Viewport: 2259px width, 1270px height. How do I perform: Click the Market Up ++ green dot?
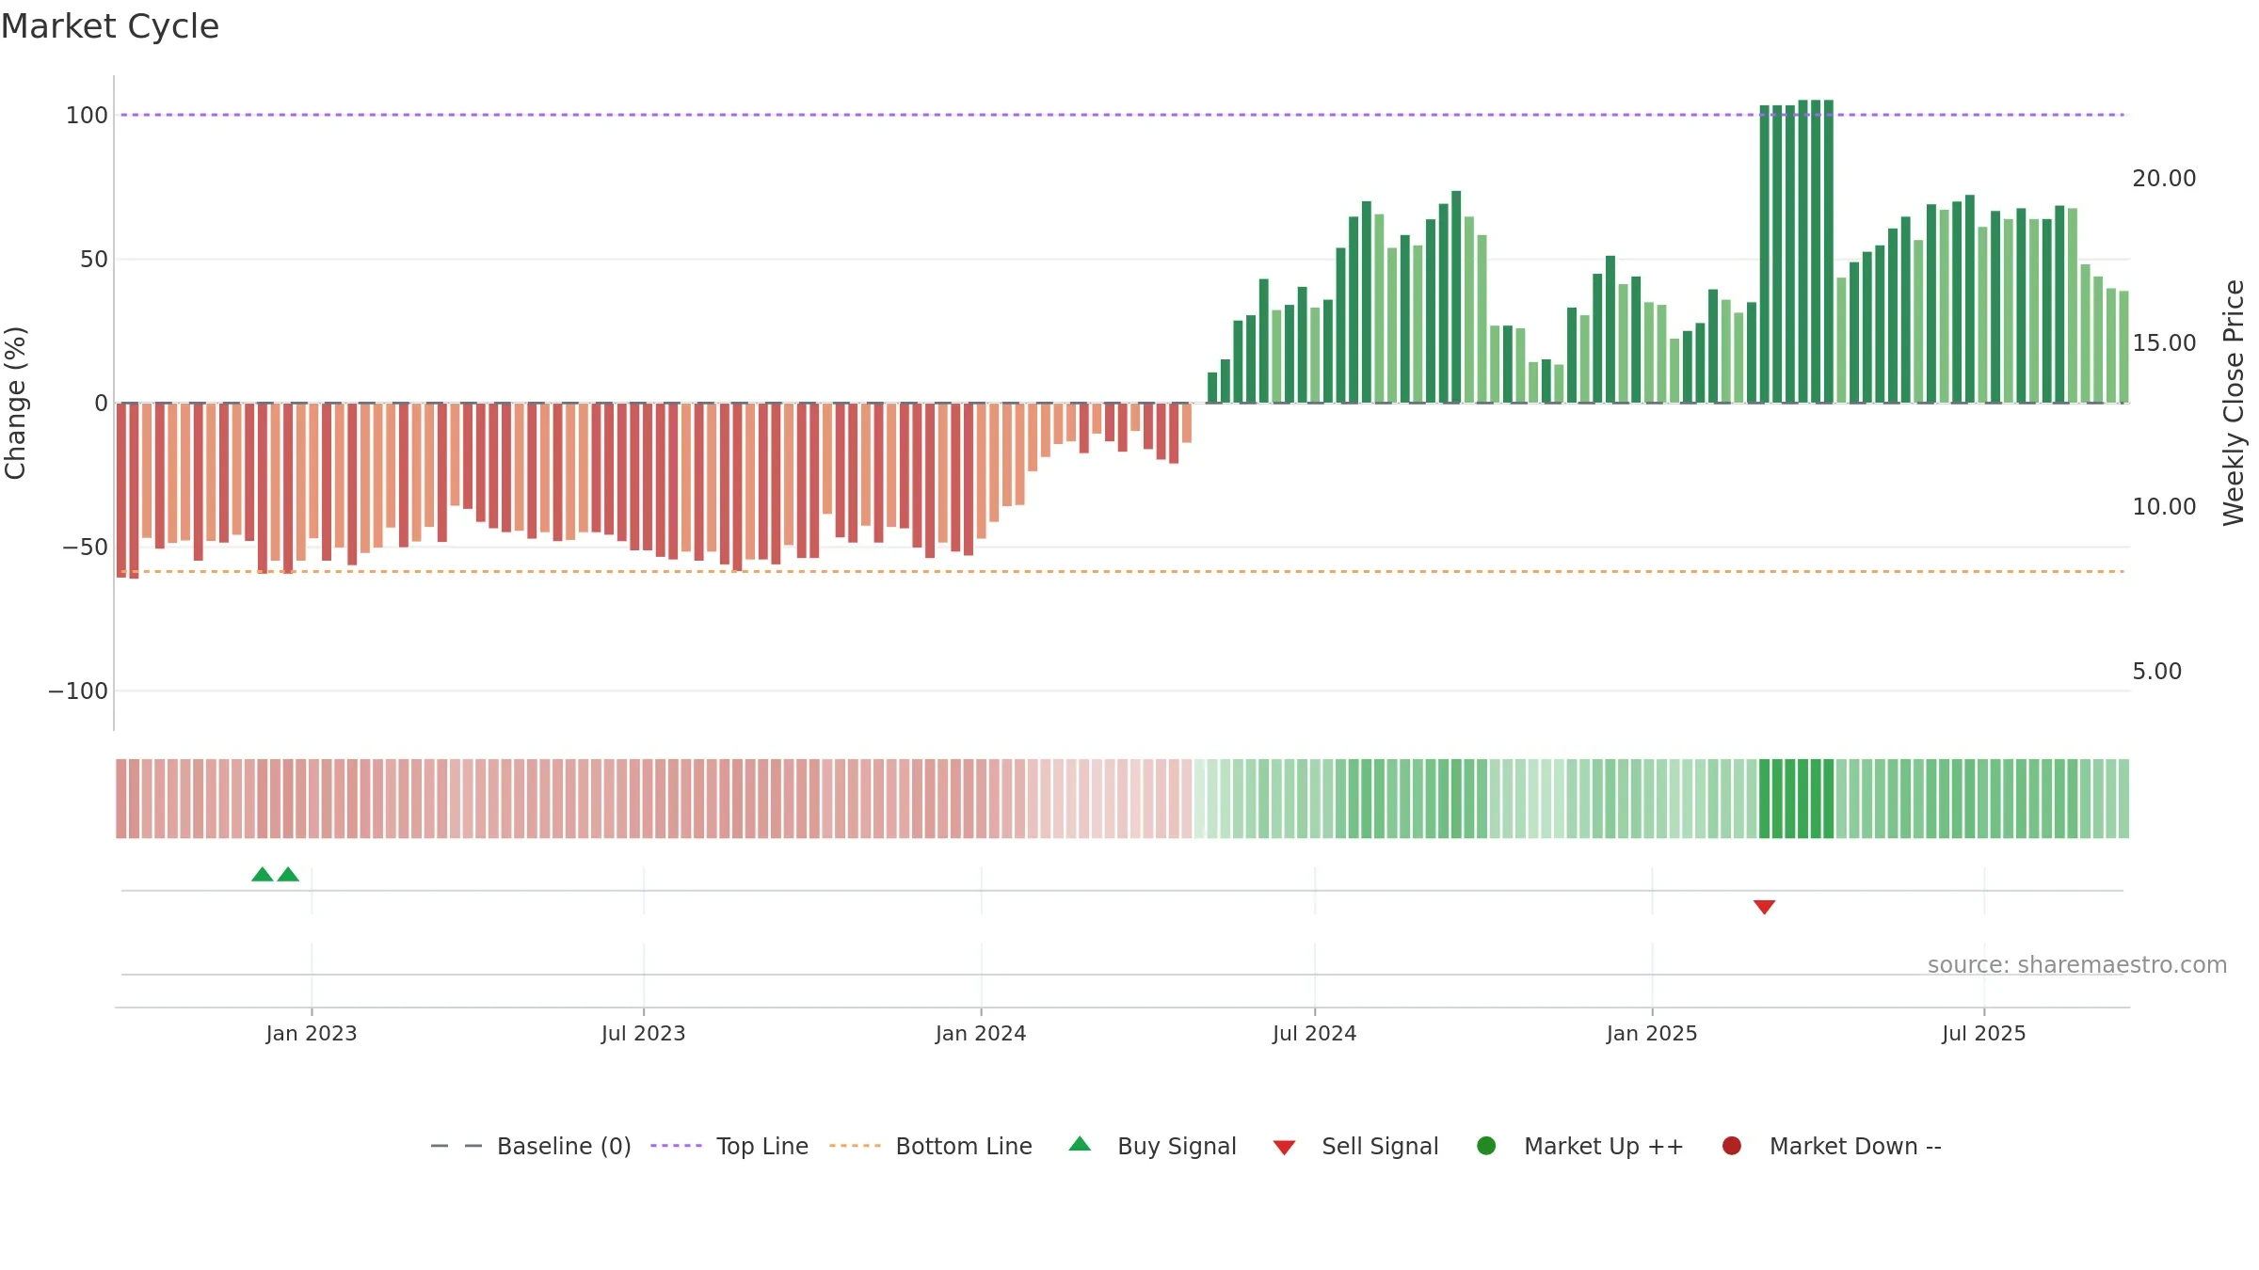(1486, 1146)
